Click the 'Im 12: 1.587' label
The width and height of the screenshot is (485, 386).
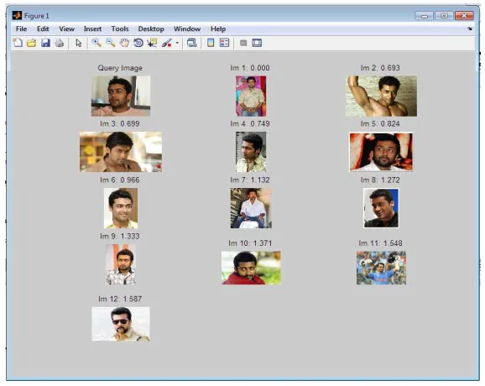pos(120,299)
